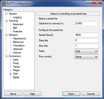This screenshot has height=99, width=104.
Task: Open the Translation settings category
Action: (x=19, y=46)
